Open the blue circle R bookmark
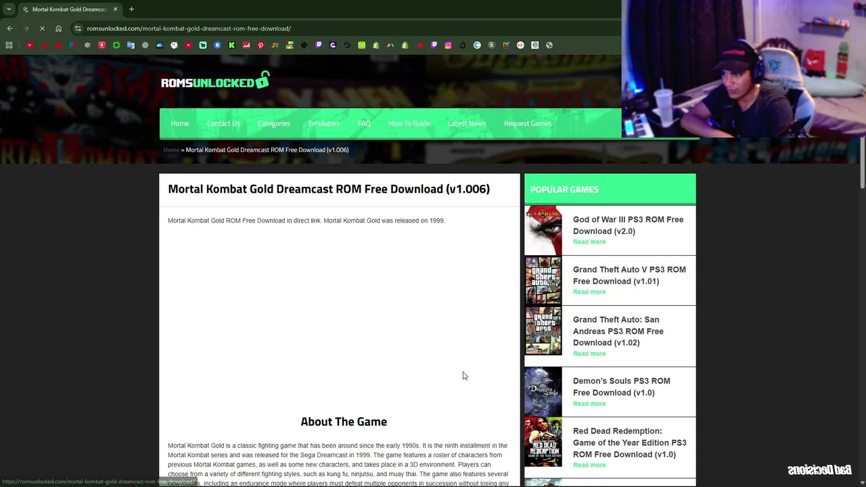This screenshot has width=866, height=487. pyautogui.click(x=217, y=45)
